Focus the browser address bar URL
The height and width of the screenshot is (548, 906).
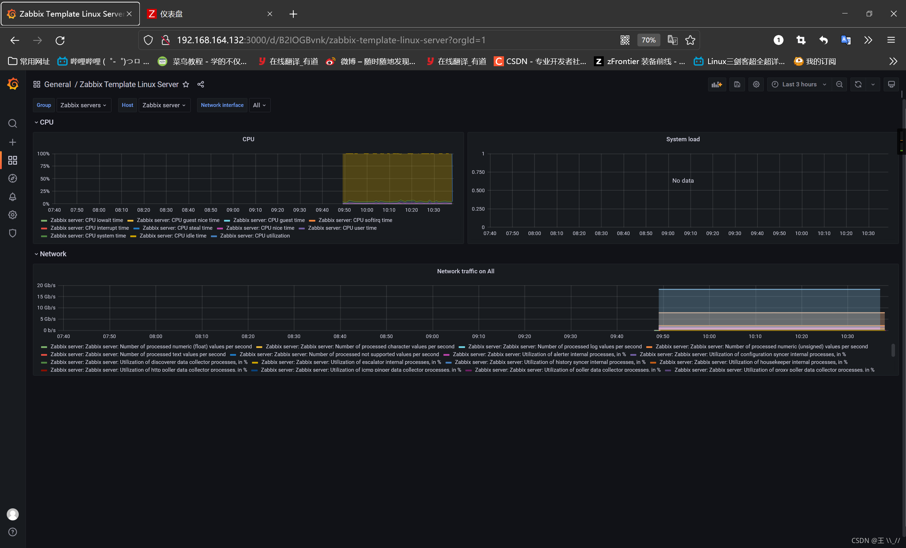click(x=331, y=40)
